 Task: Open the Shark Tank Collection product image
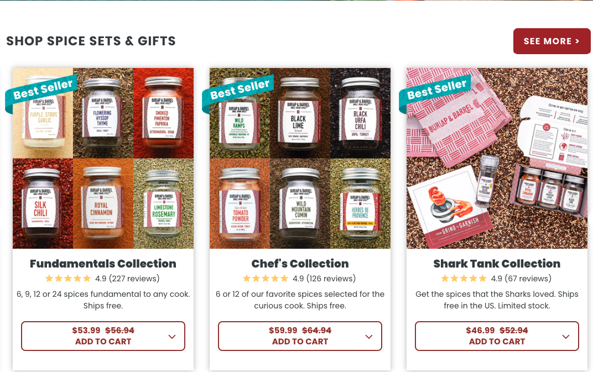497,159
